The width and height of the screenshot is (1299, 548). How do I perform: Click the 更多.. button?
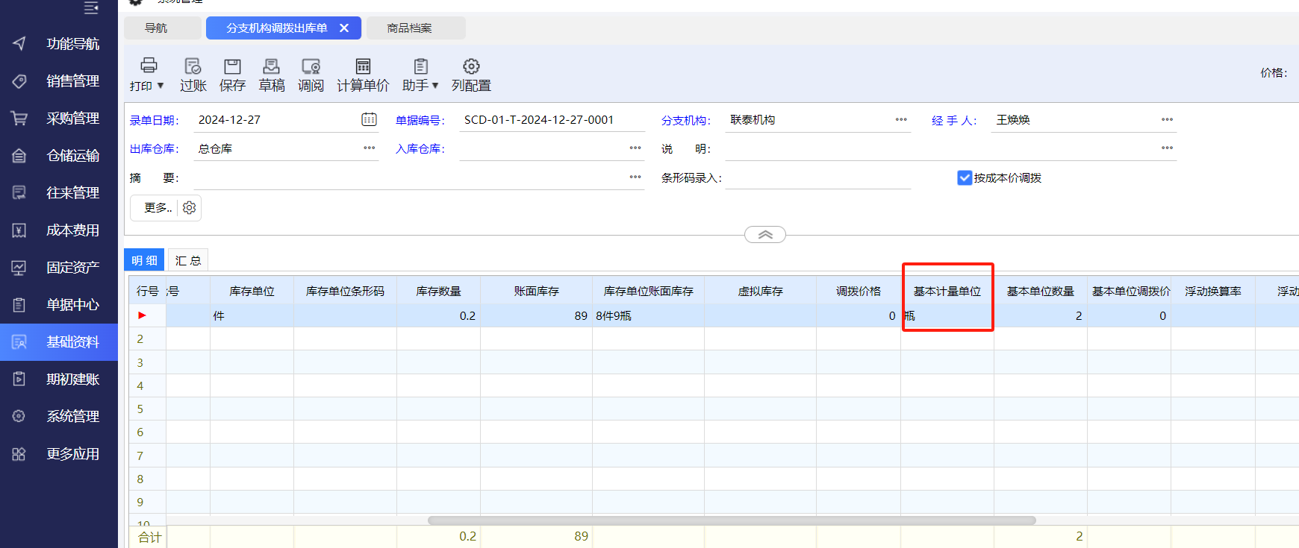[x=158, y=208]
